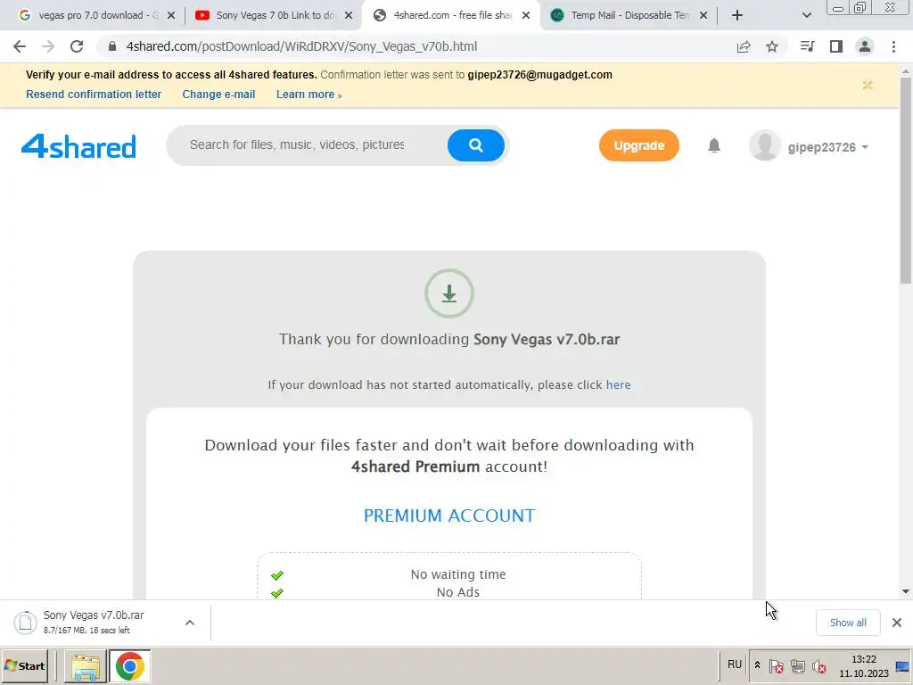Viewport: 913px width, 685px height.
Task: Click the 4shared logo
Action: (x=78, y=146)
